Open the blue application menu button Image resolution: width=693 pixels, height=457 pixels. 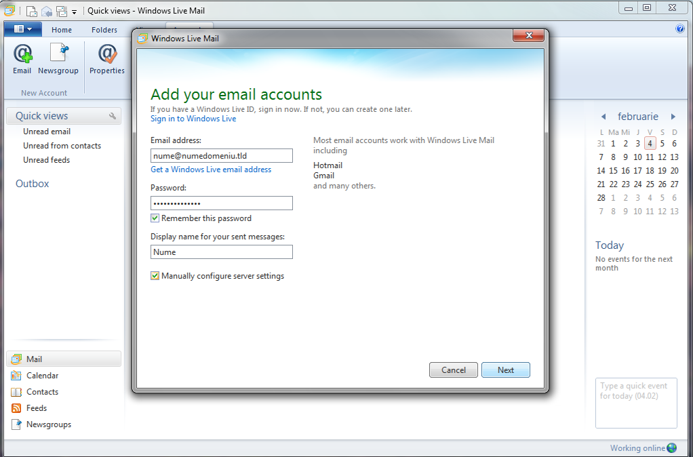coord(23,29)
